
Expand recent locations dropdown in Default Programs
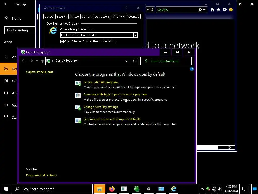(37, 61)
